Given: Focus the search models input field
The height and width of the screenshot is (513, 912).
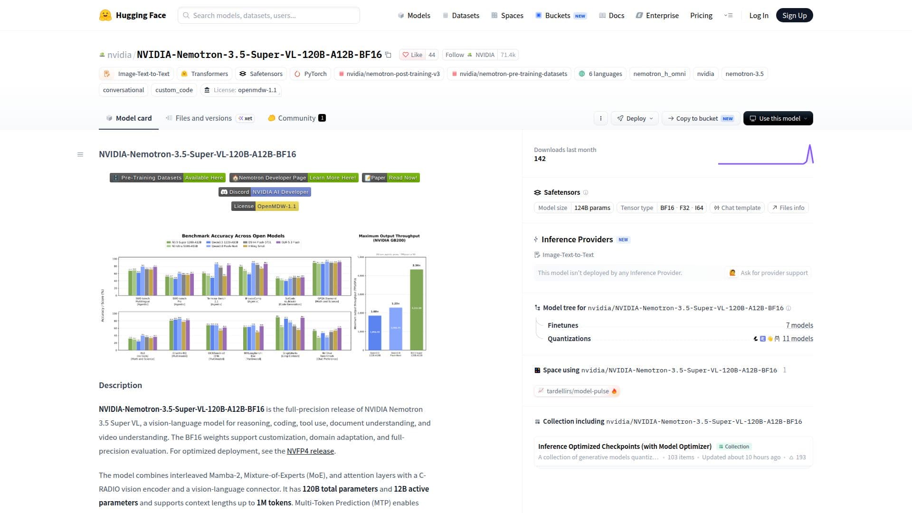Looking at the screenshot, I should coord(269,15).
